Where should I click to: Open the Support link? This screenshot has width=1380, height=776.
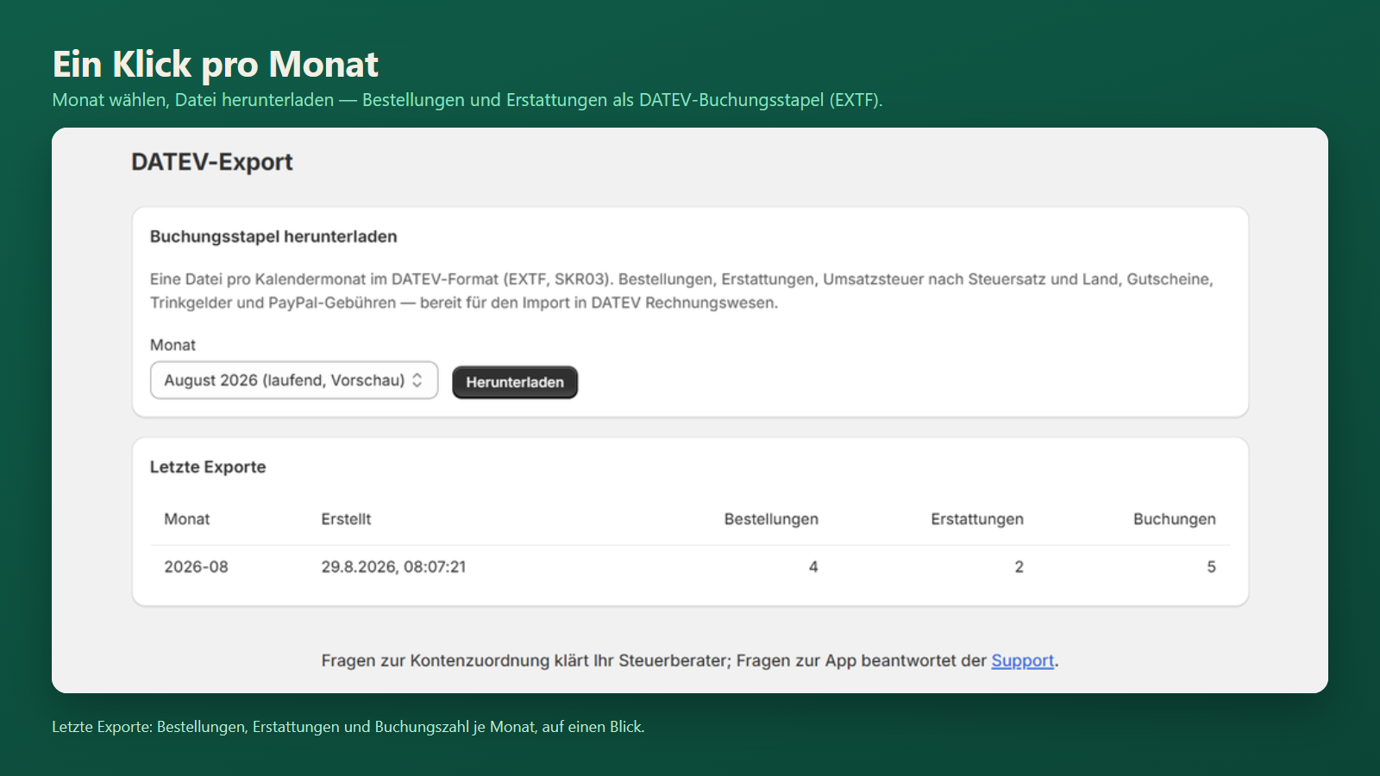(1022, 660)
